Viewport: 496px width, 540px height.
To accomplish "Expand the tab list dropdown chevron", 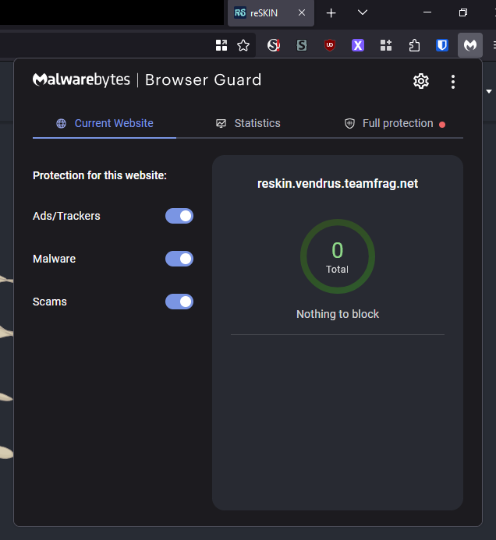I will (x=363, y=12).
